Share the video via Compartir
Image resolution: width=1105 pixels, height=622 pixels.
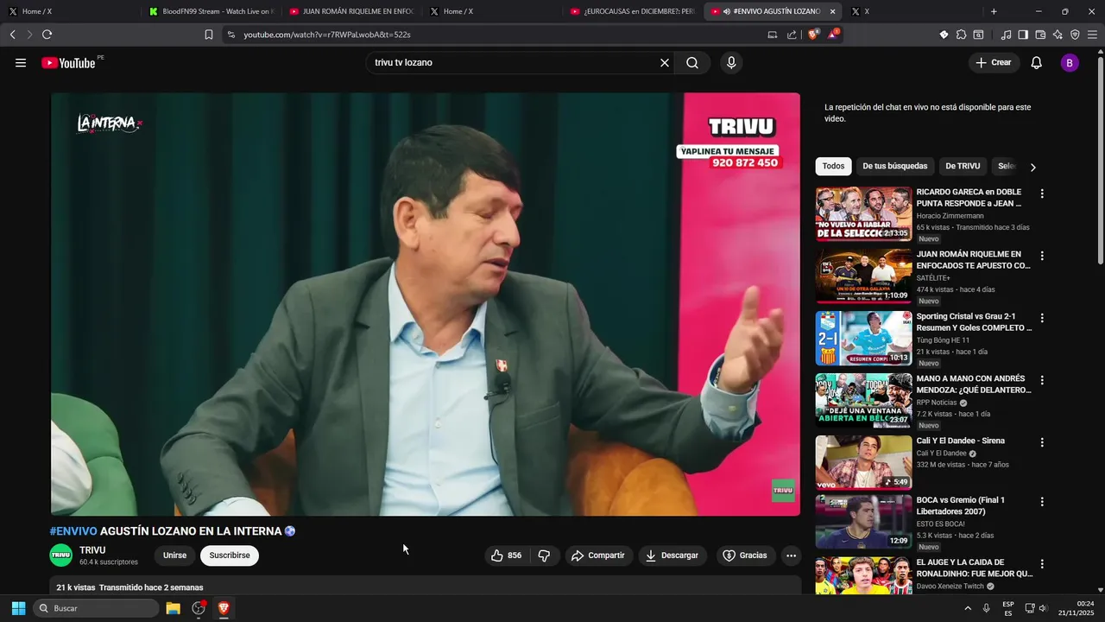598,555
